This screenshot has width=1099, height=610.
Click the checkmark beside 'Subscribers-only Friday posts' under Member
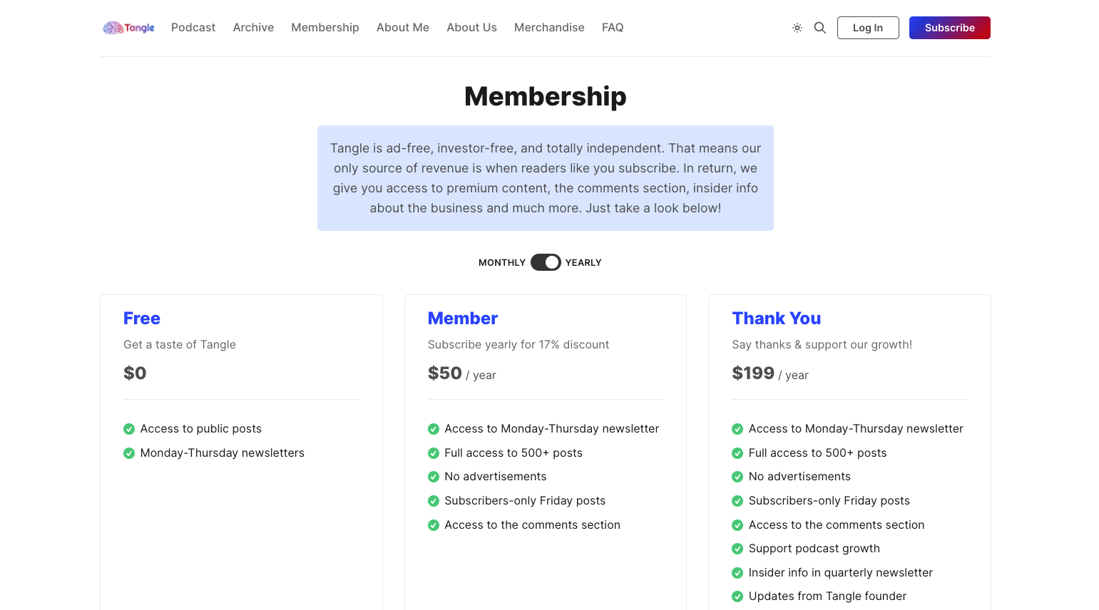click(434, 501)
